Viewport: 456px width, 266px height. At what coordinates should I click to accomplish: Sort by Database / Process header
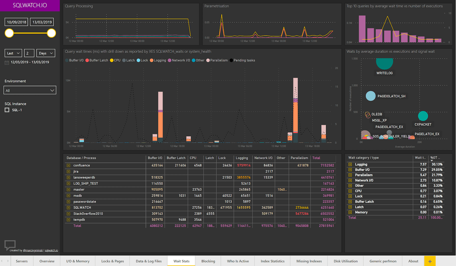click(81, 158)
